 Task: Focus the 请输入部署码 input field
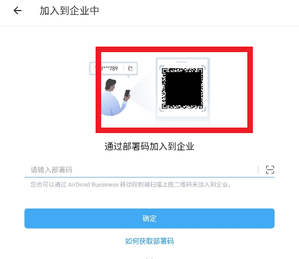coord(141,170)
